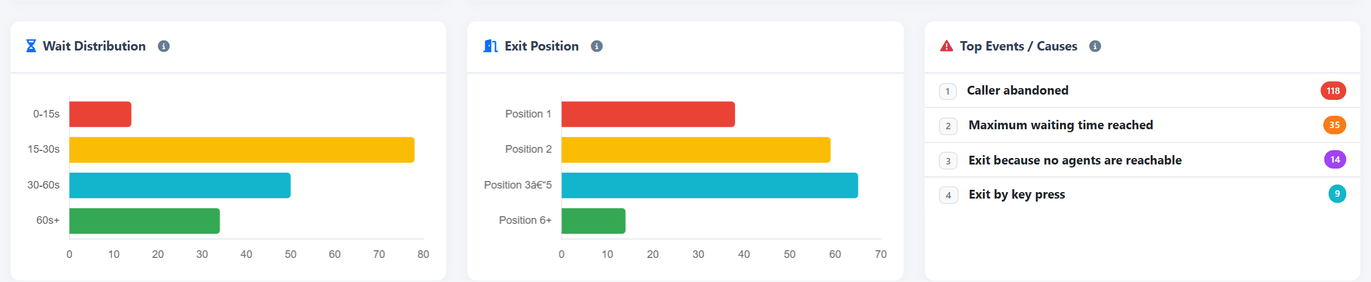Viewport: 1371px width, 282px height.
Task: Click the Exit Position title
Action: 542,46
